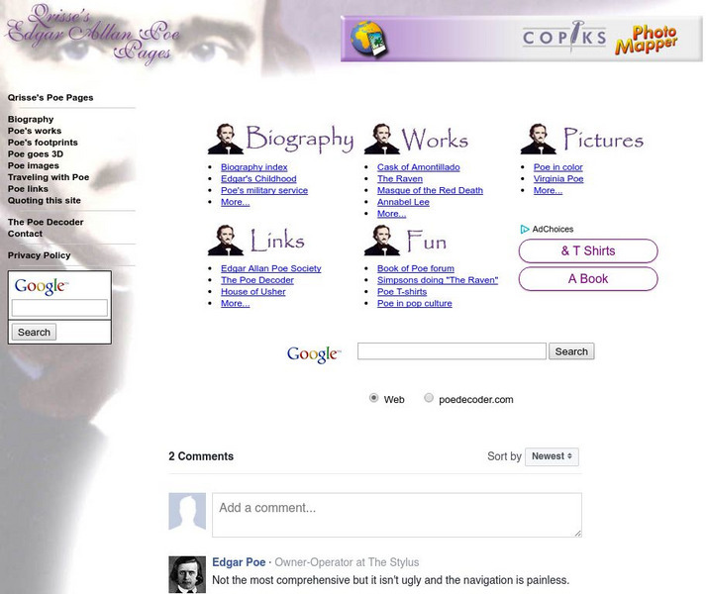Click the Works section heading

pyautogui.click(x=435, y=139)
